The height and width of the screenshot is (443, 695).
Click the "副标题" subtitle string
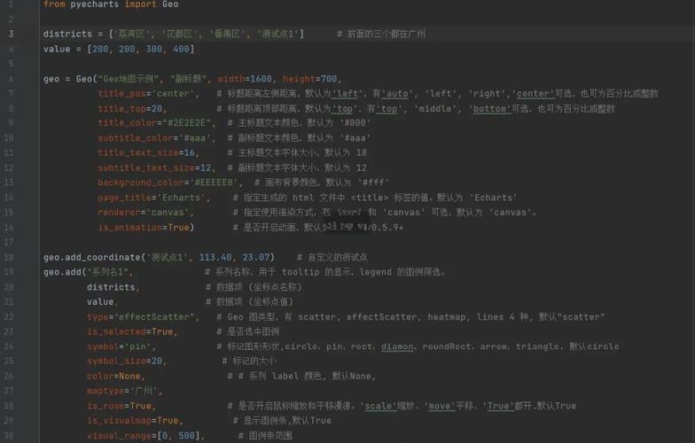click(188, 80)
